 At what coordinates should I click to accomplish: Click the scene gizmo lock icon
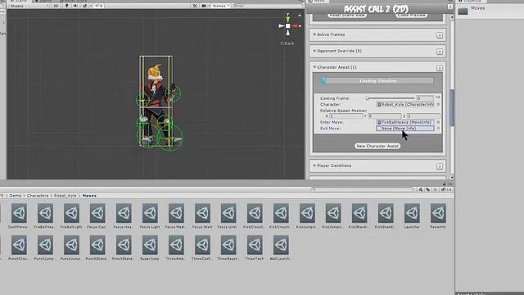[x=300, y=15]
